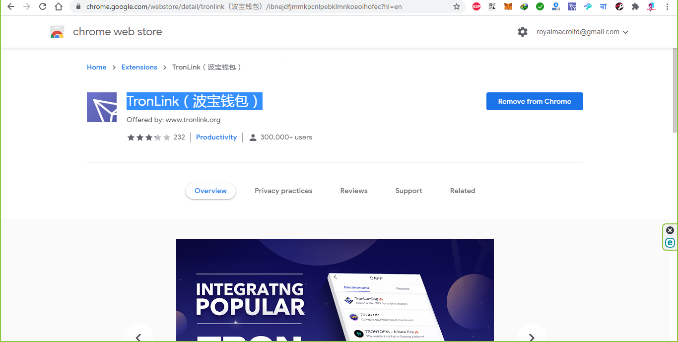
Task: Open the Privacy practices tab
Action: 283,191
